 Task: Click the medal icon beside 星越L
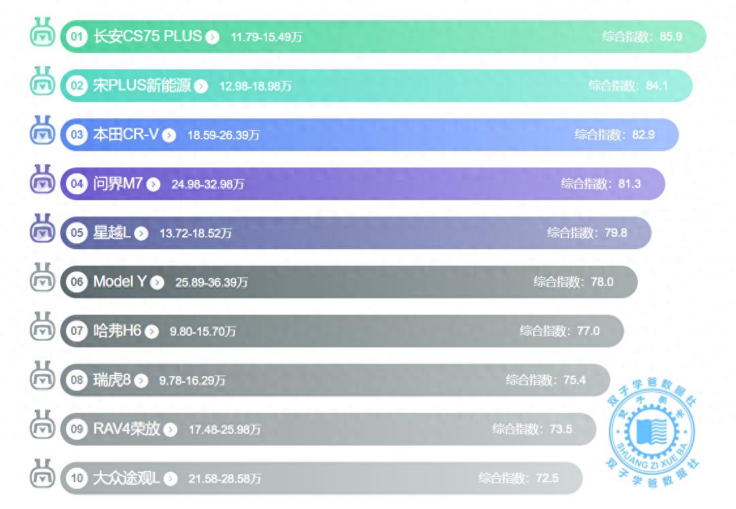point(43,230)
